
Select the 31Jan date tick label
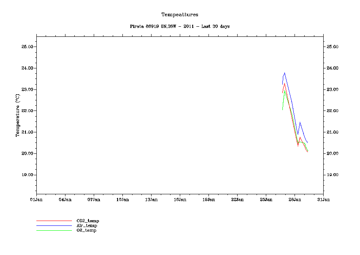(x=323, y=200)
